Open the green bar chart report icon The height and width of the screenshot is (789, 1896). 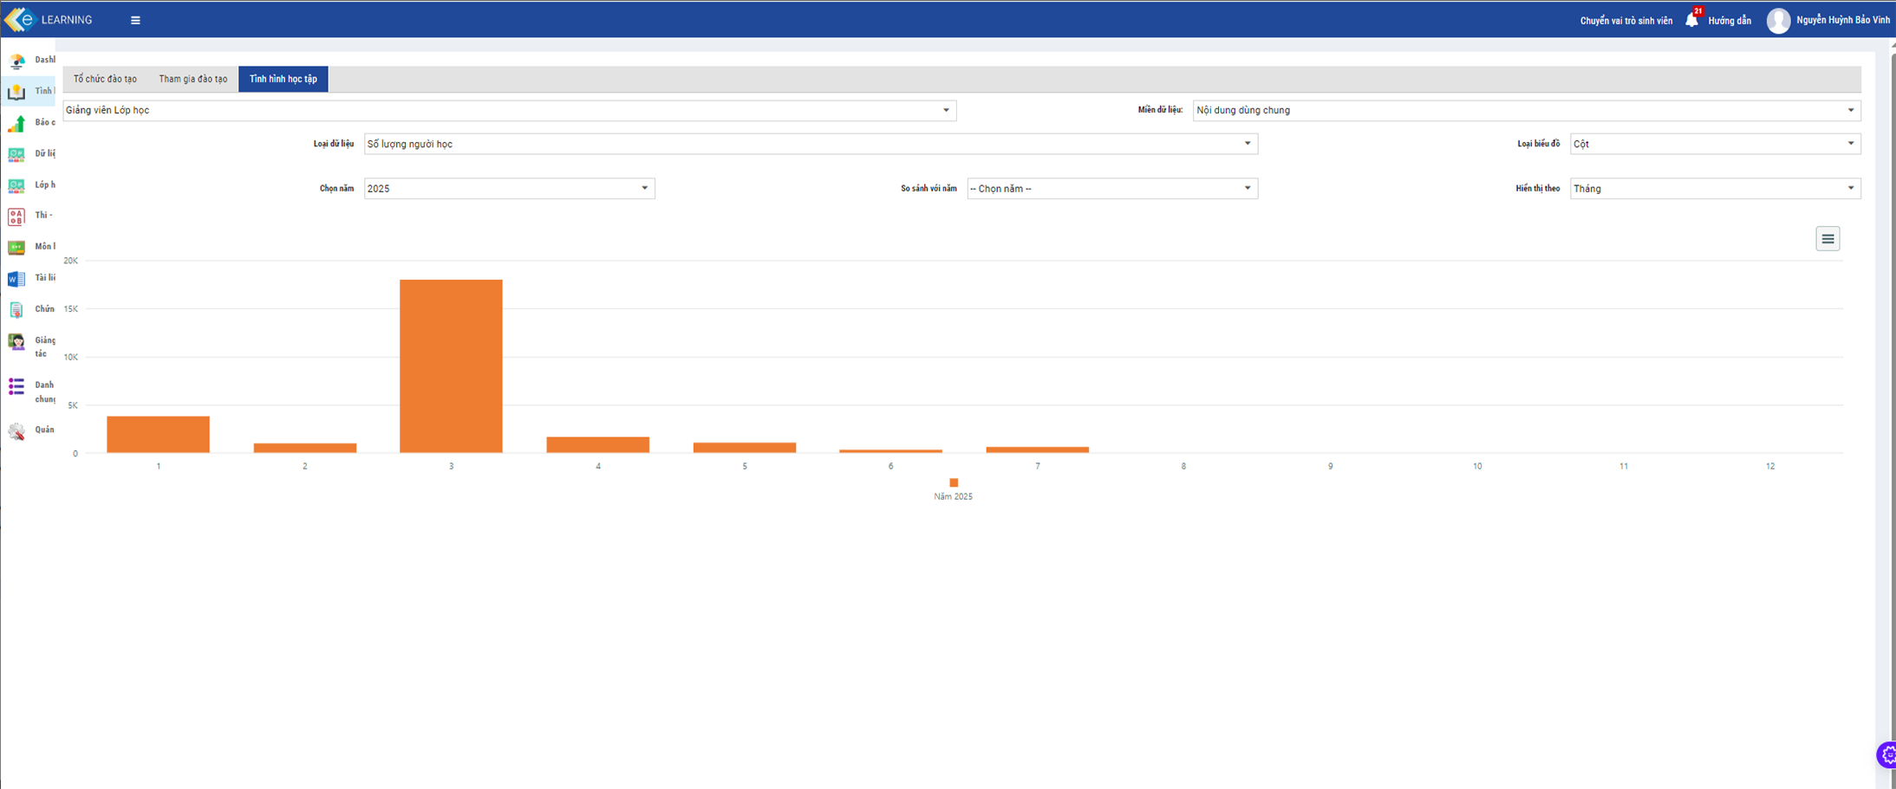[16, 124]
